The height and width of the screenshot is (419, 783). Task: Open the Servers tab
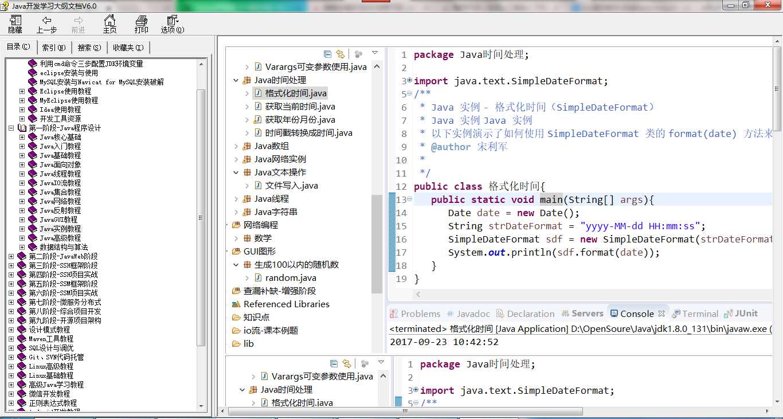click(x=582, y=314)
